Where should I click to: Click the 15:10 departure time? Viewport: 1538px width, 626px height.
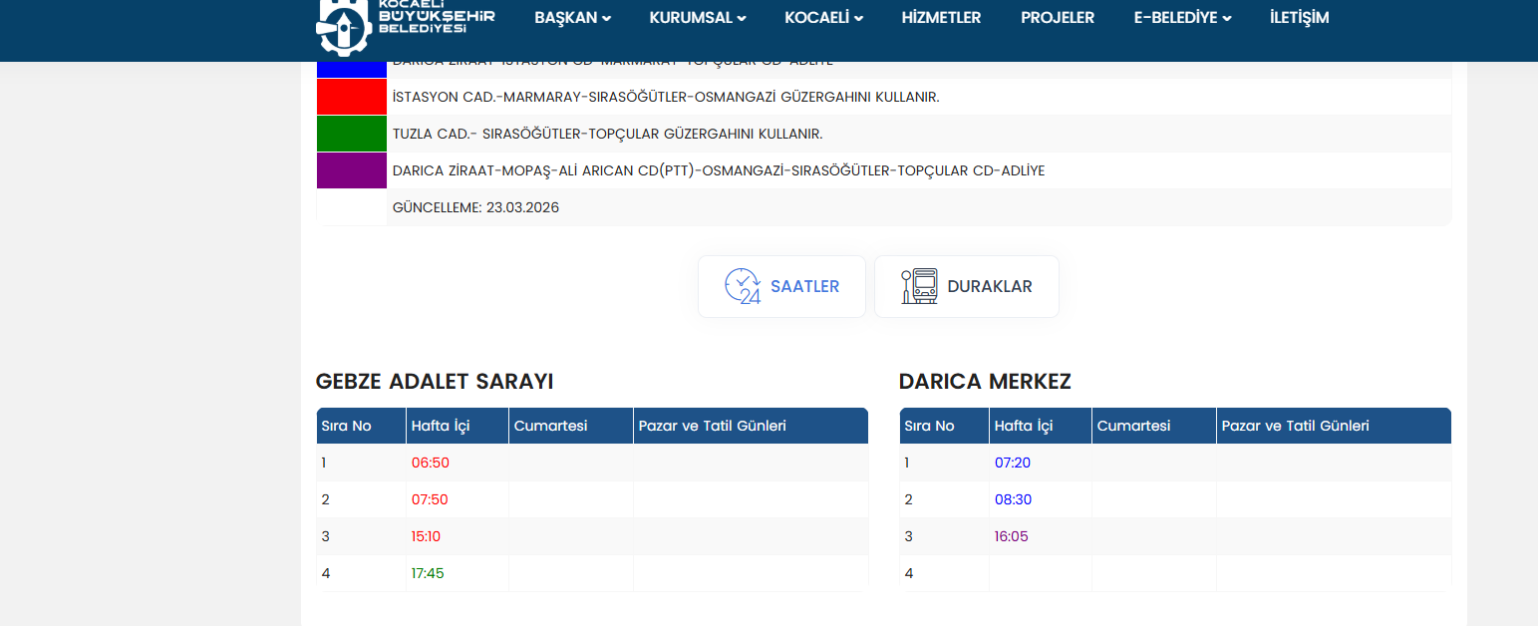click(426, 536)
